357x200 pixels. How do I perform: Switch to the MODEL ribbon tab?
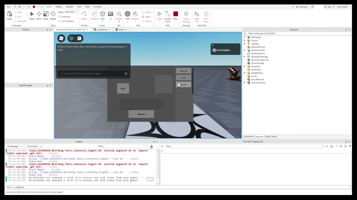59,7
